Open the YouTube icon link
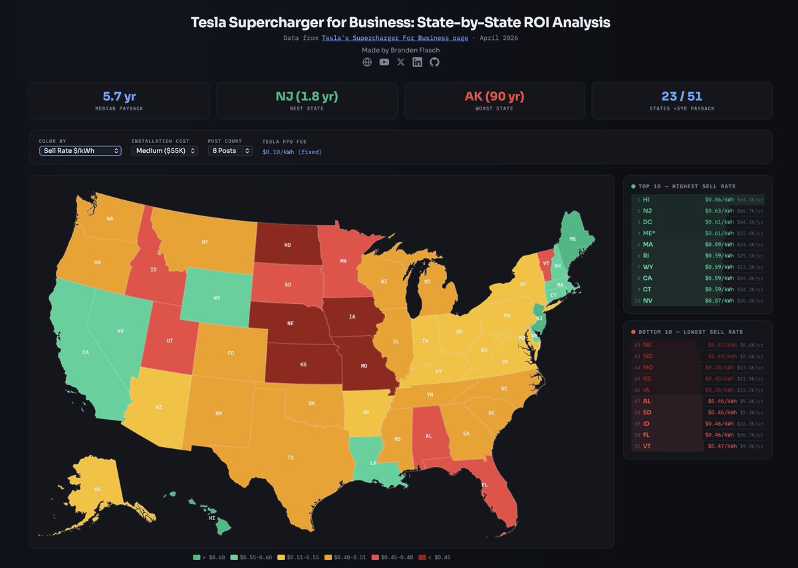The image size is (798, 568). 384,62
